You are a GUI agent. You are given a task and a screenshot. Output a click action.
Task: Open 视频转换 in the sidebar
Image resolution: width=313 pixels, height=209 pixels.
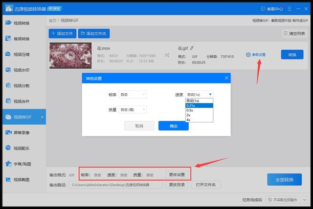click(x=22, y=23)
